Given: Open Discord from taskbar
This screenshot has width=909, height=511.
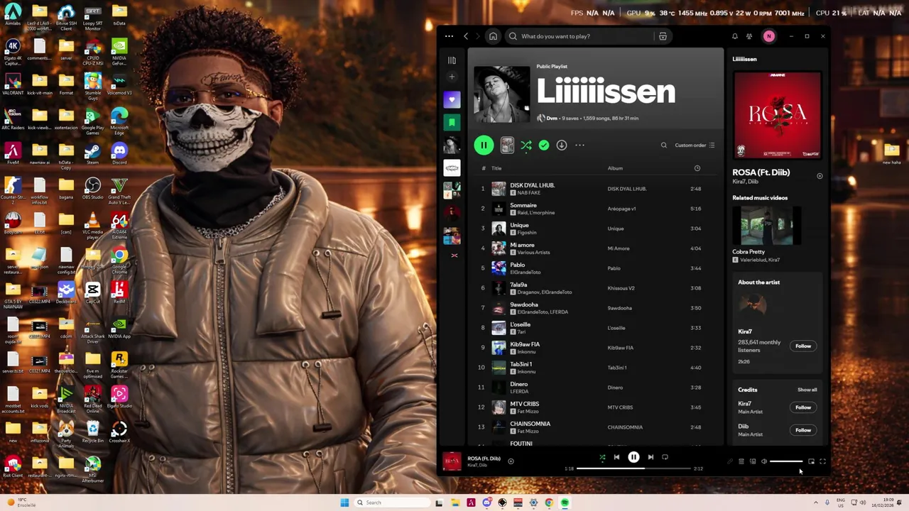Looking at the screenshot, I should click(486, 502).
